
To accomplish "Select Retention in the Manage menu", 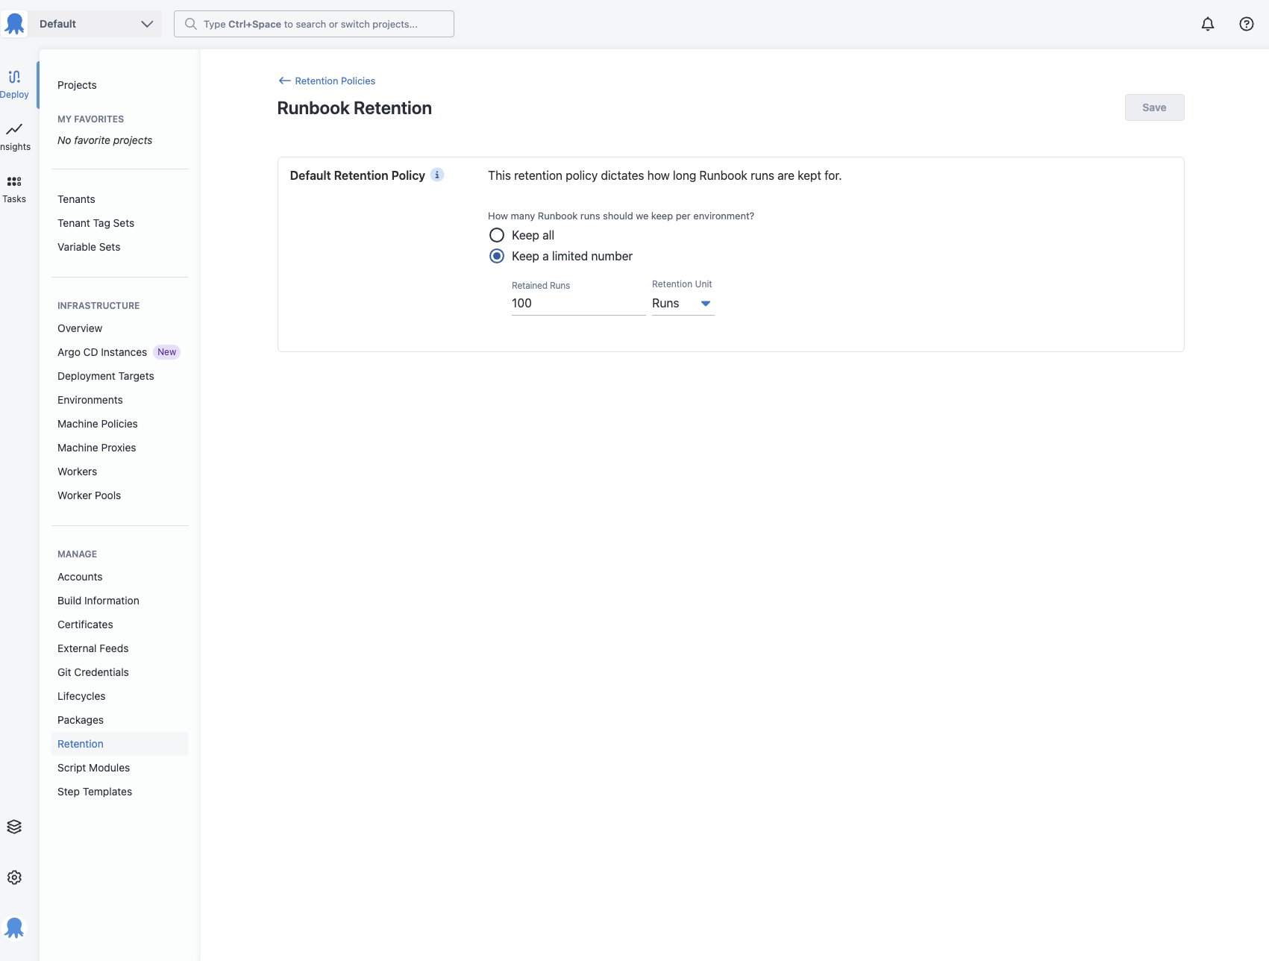I will pos(120,744).
